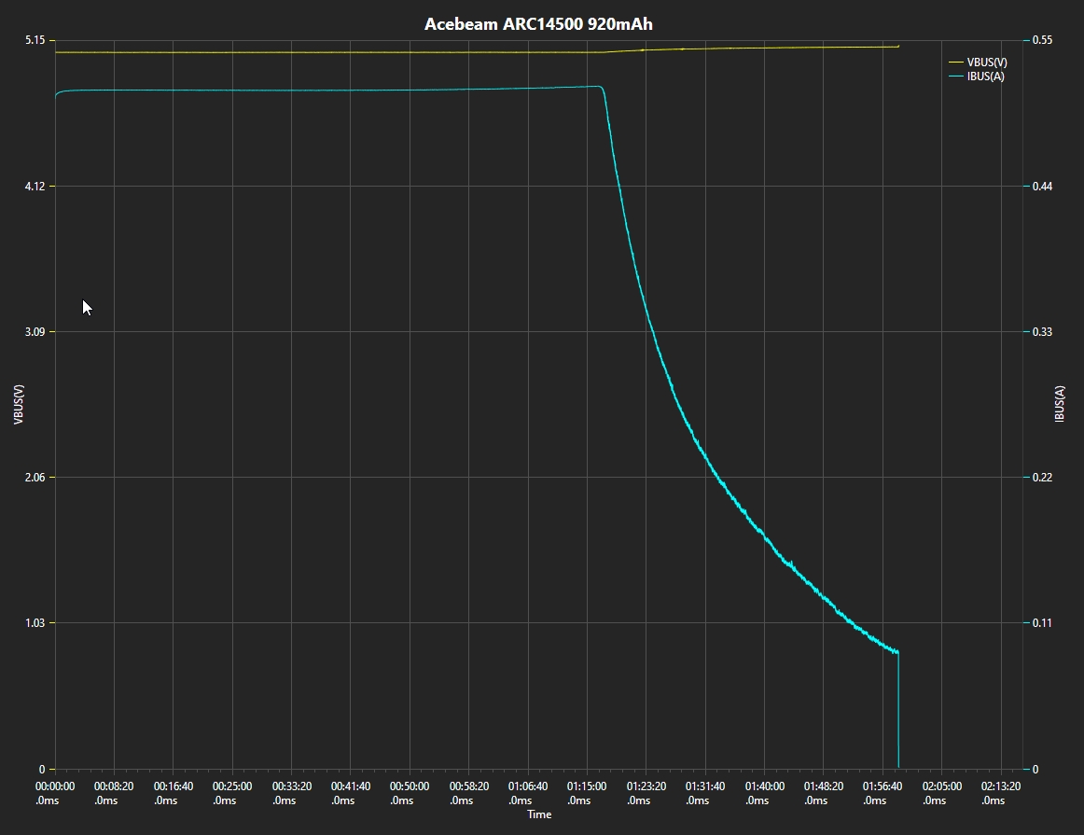This screenshot has width=1084, height=835.
Task: Click the chart title Acebeam ARC14500 920mAh
Action: coord(538,24)
